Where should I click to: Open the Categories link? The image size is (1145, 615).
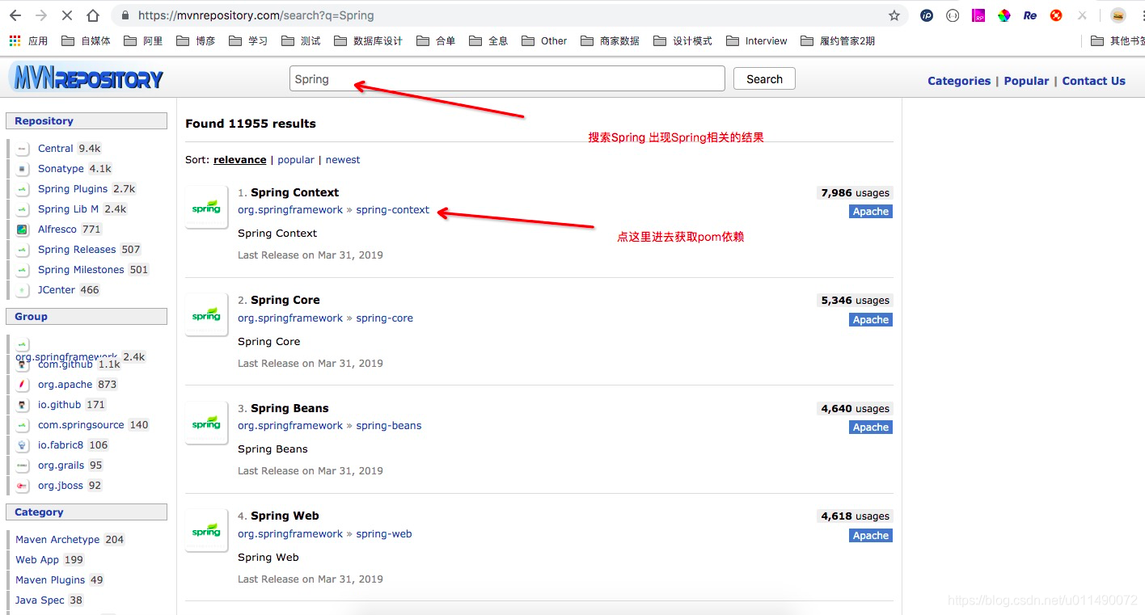pyautogui.click(x=959, y=81)
